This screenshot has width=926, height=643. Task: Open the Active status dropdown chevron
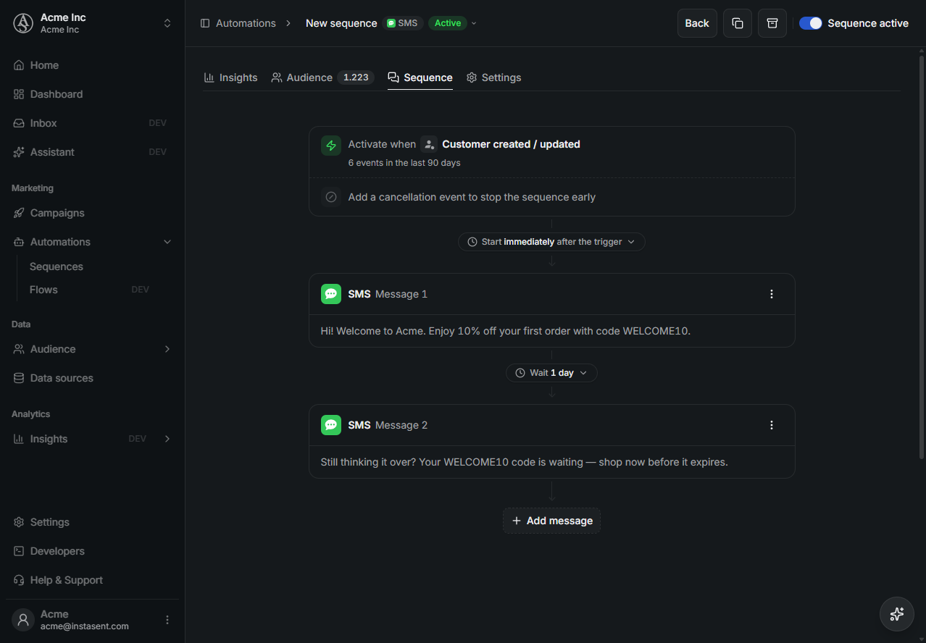coord(474,23)
